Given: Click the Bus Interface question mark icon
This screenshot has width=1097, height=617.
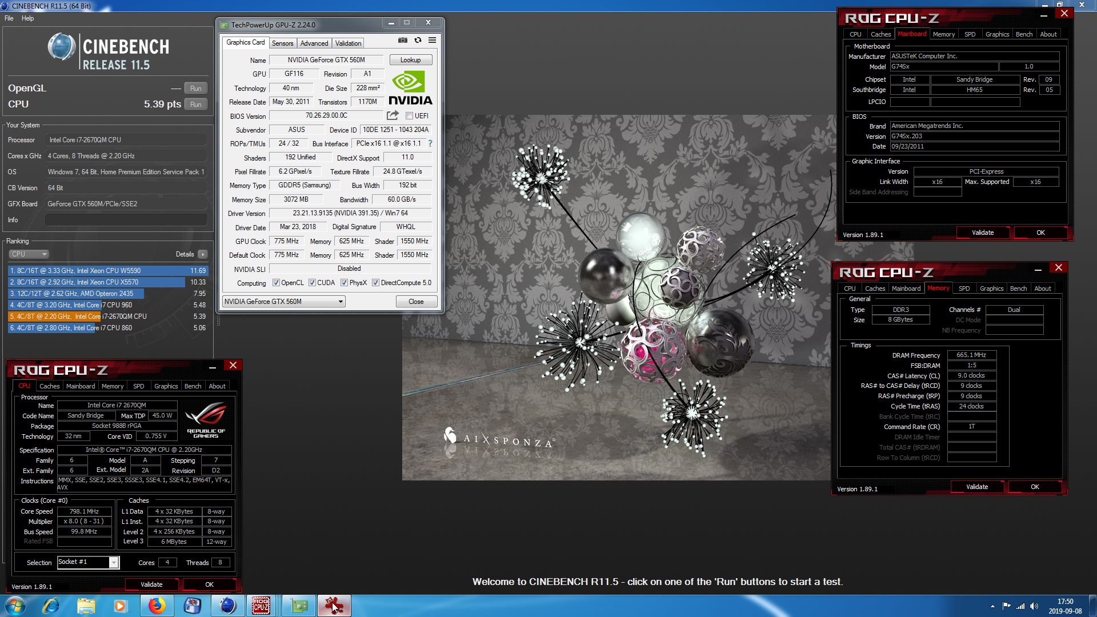Looking at the screenshot, I should click(430, 143).
